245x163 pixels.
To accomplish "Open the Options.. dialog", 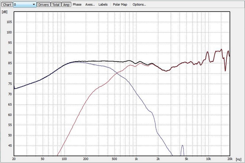I will point(139,5).
